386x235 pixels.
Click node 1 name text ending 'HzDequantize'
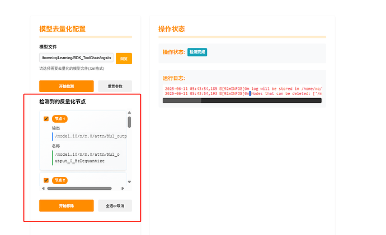(x=87, y=157)
